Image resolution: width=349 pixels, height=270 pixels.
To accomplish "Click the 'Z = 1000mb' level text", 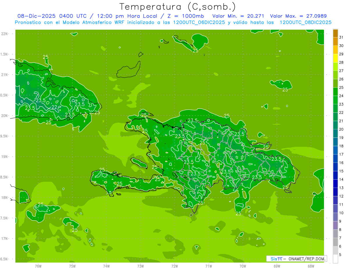I will (186, 16).
